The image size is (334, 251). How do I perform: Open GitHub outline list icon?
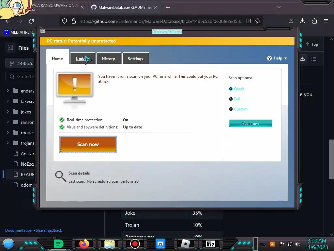313,59
